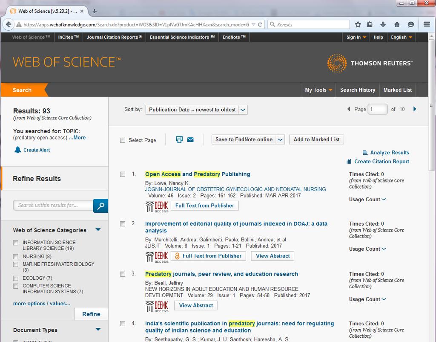Click the Thomson Reuters logo
436x342 pixels.
370,63
